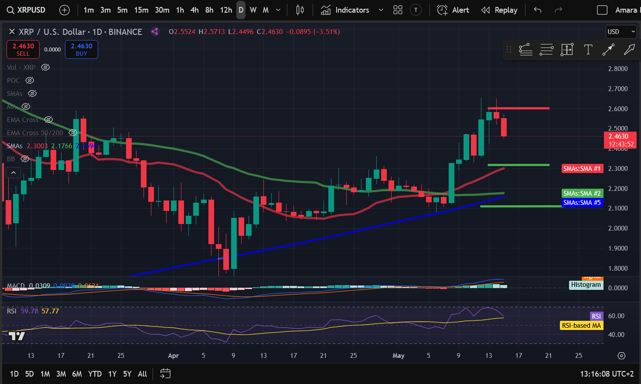Open candlestick chart style selector
The width and height of the screenshot is (641, 384).
tap(300, 10)
